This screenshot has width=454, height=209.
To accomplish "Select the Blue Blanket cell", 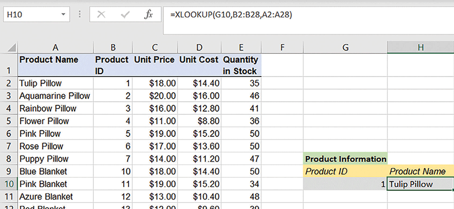I will 55,171.
